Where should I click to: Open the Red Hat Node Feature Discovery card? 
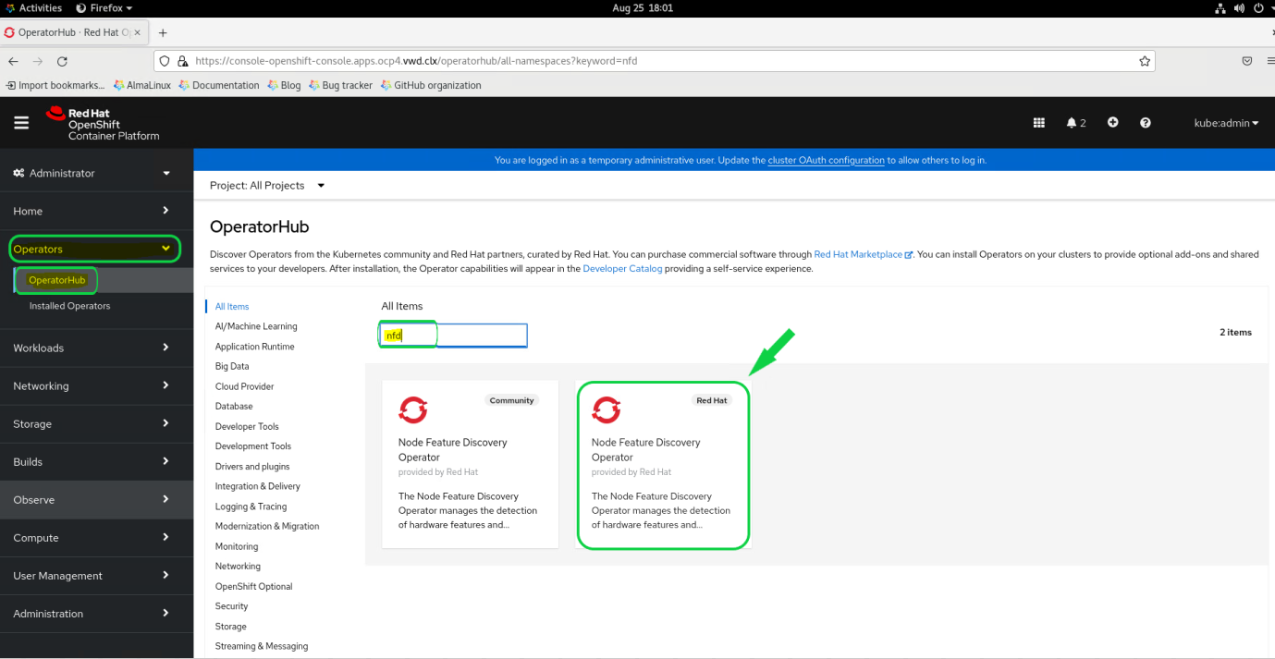click(x=663, y=464)
